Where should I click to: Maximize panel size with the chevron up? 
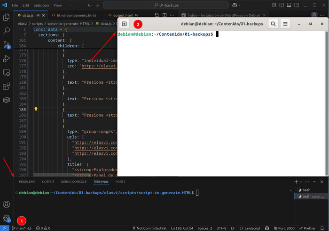coord(314,182)
